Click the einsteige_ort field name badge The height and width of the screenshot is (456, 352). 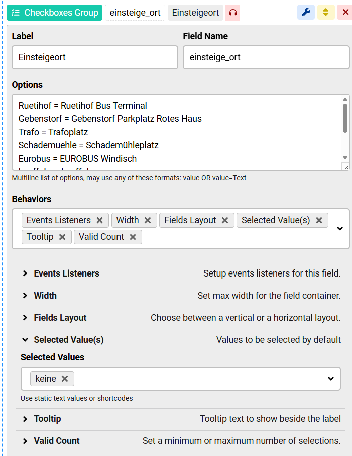[135, 13]
